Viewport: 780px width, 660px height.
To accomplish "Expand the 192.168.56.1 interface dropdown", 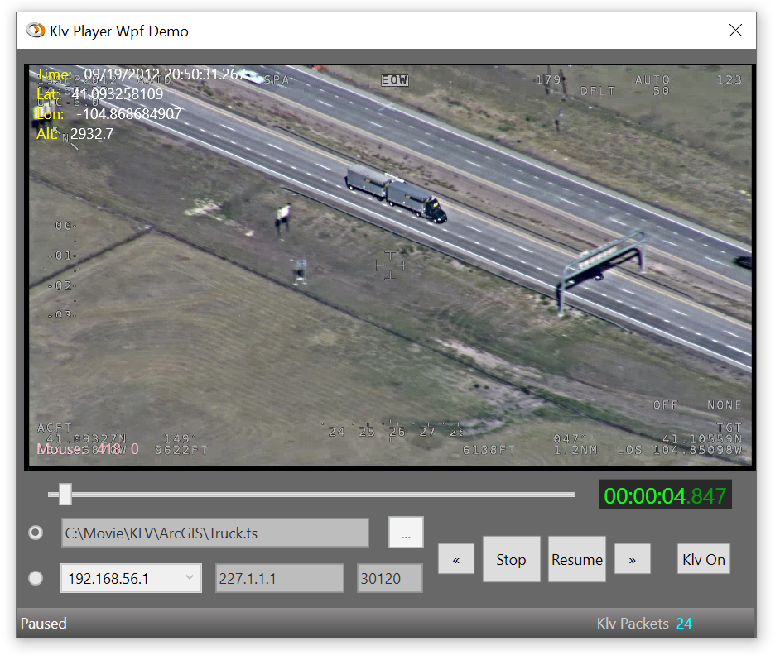I will pyautogui.click(x=190, y=578).
